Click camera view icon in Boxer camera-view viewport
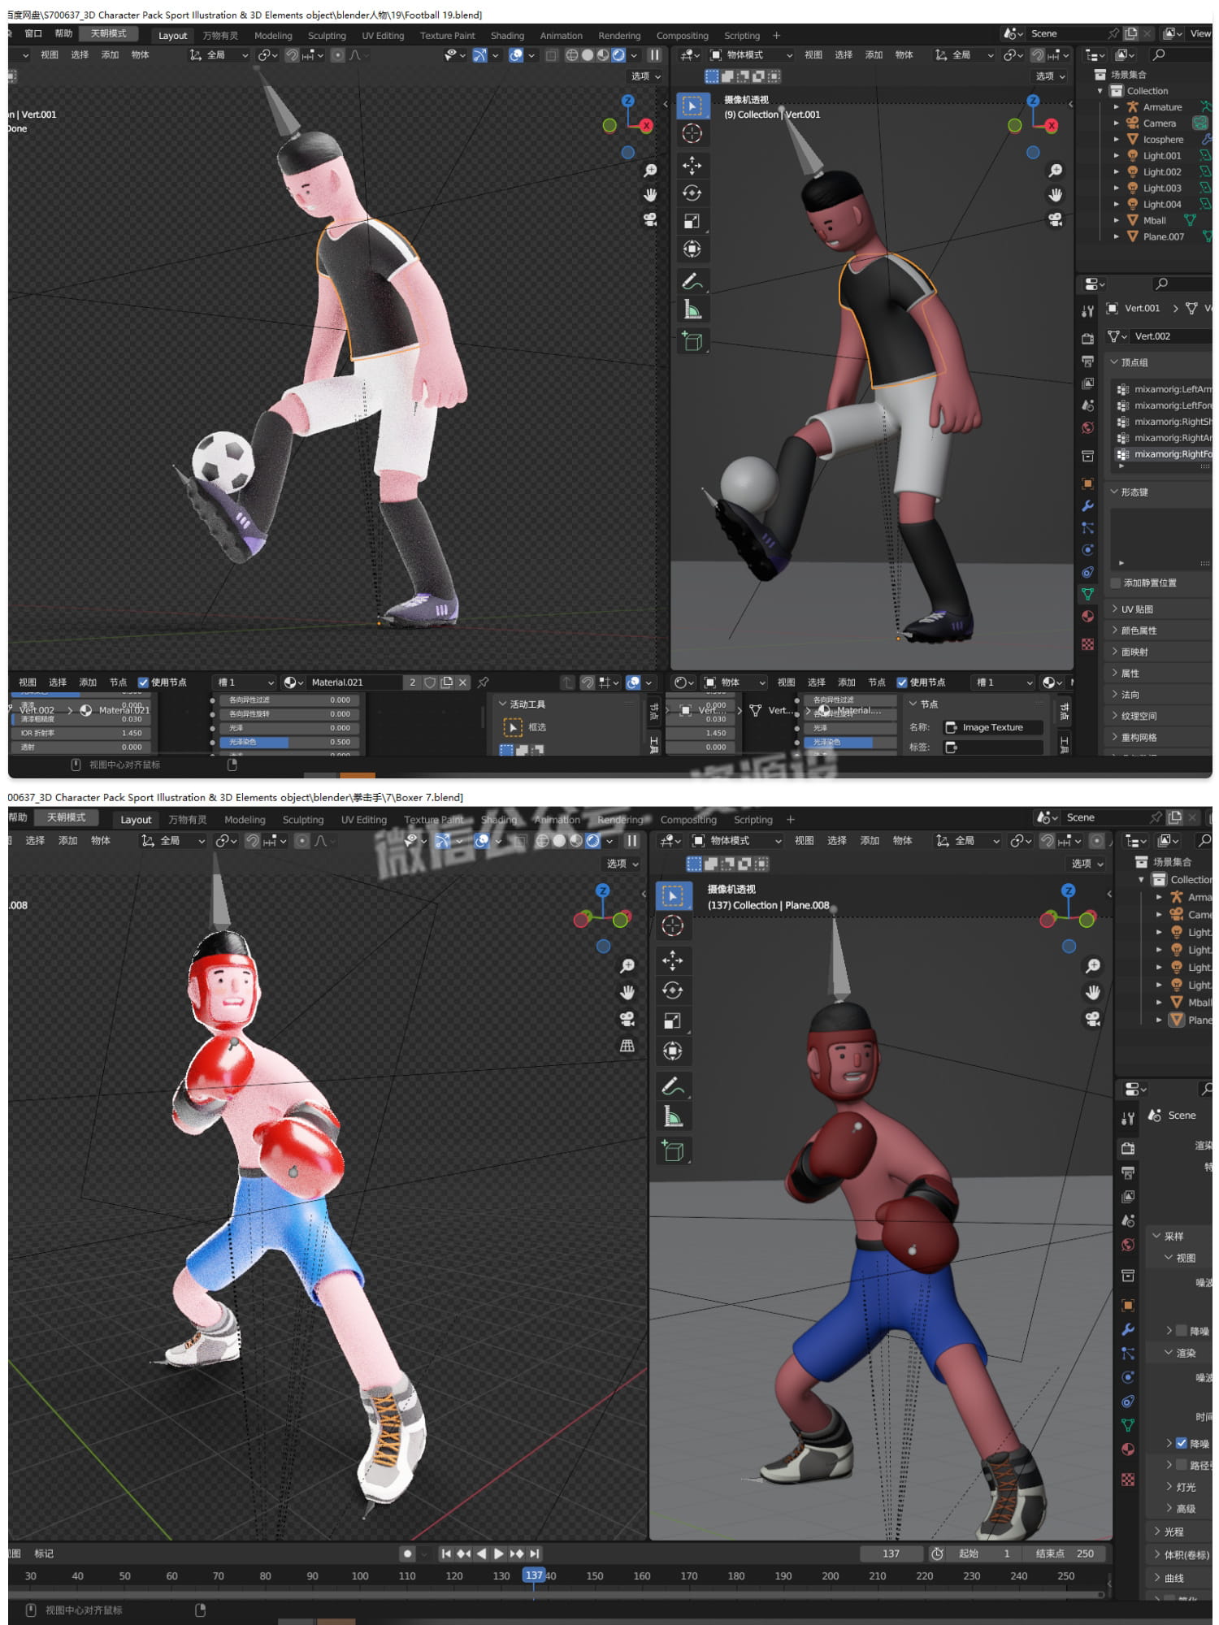 click(x=1093, y=1018)
